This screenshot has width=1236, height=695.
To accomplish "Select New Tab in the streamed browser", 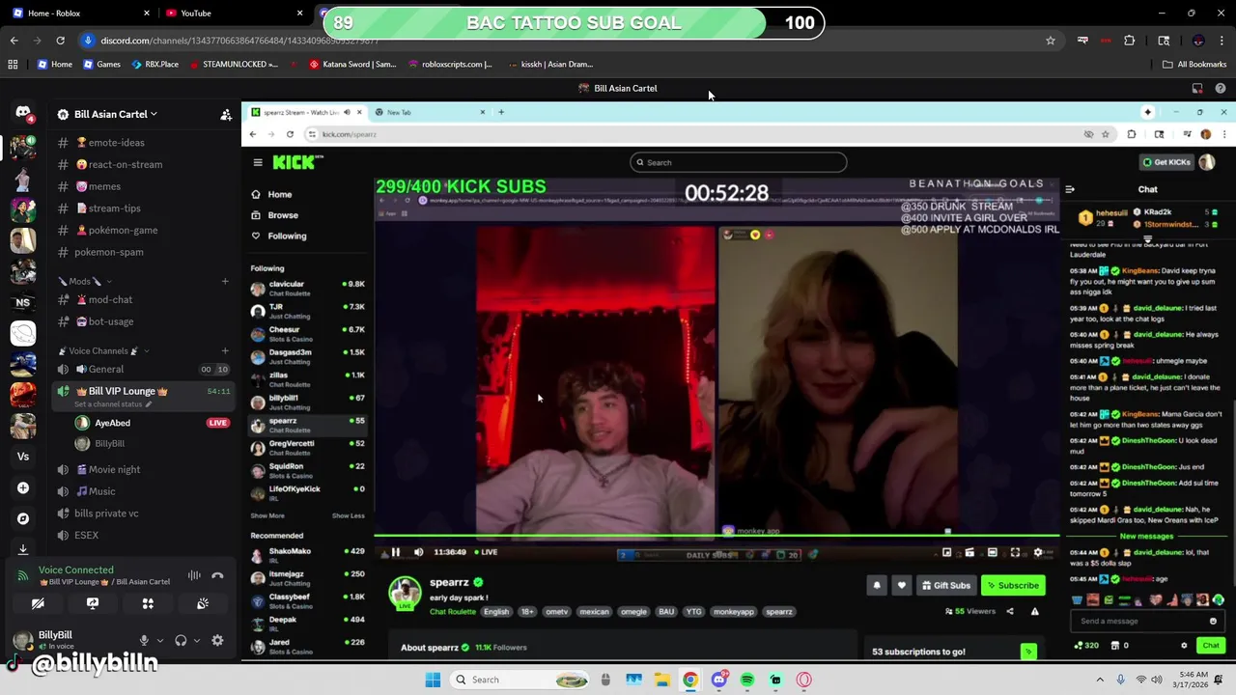I will [x=430, y=112].
